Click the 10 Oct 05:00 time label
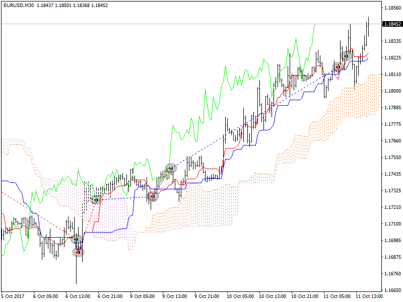Screen dimensions: 403x302 [241, 296]
